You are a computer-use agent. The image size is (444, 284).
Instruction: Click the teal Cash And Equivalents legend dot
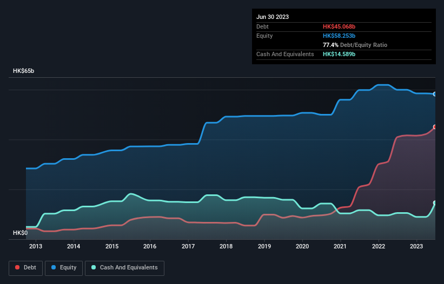94,267
